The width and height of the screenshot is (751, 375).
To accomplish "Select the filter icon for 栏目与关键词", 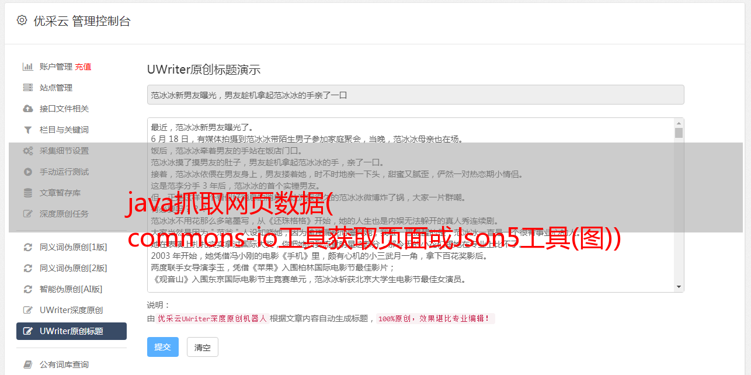I will point(27,130).
